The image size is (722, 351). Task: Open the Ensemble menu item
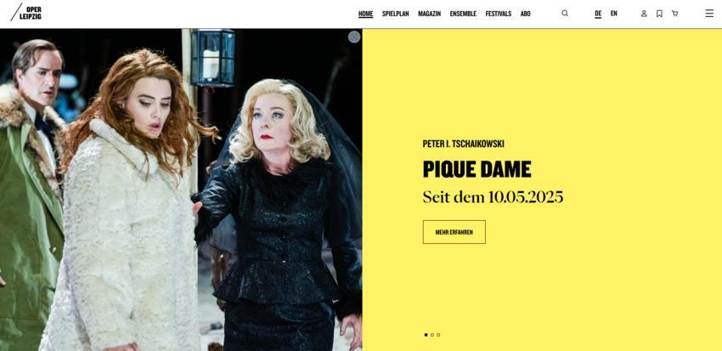[x=463, y=14]
